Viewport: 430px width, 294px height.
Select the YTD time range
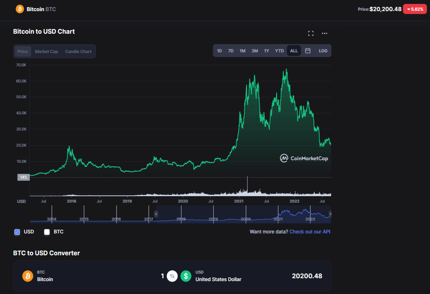coord(279,51)
